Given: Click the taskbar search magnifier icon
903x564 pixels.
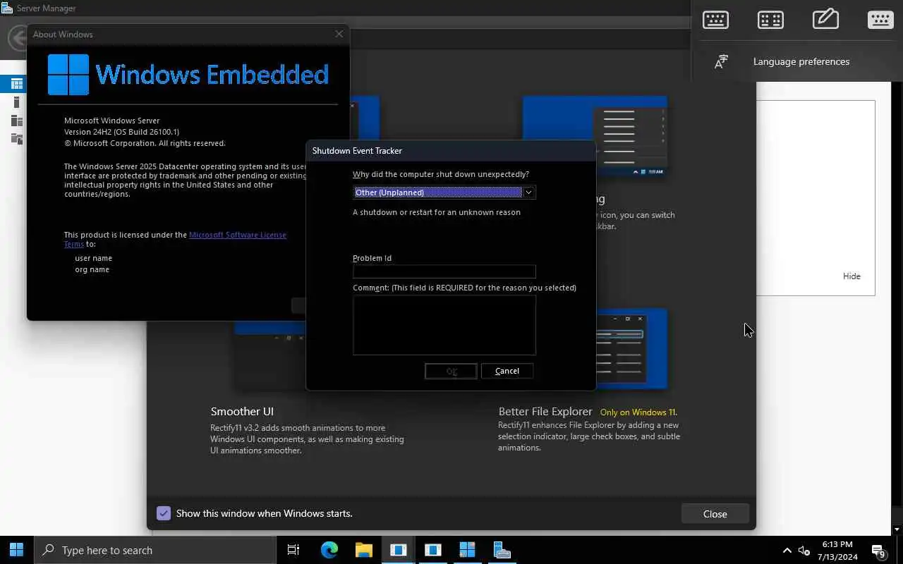Looking at the screenshot, I should [48, 550].
